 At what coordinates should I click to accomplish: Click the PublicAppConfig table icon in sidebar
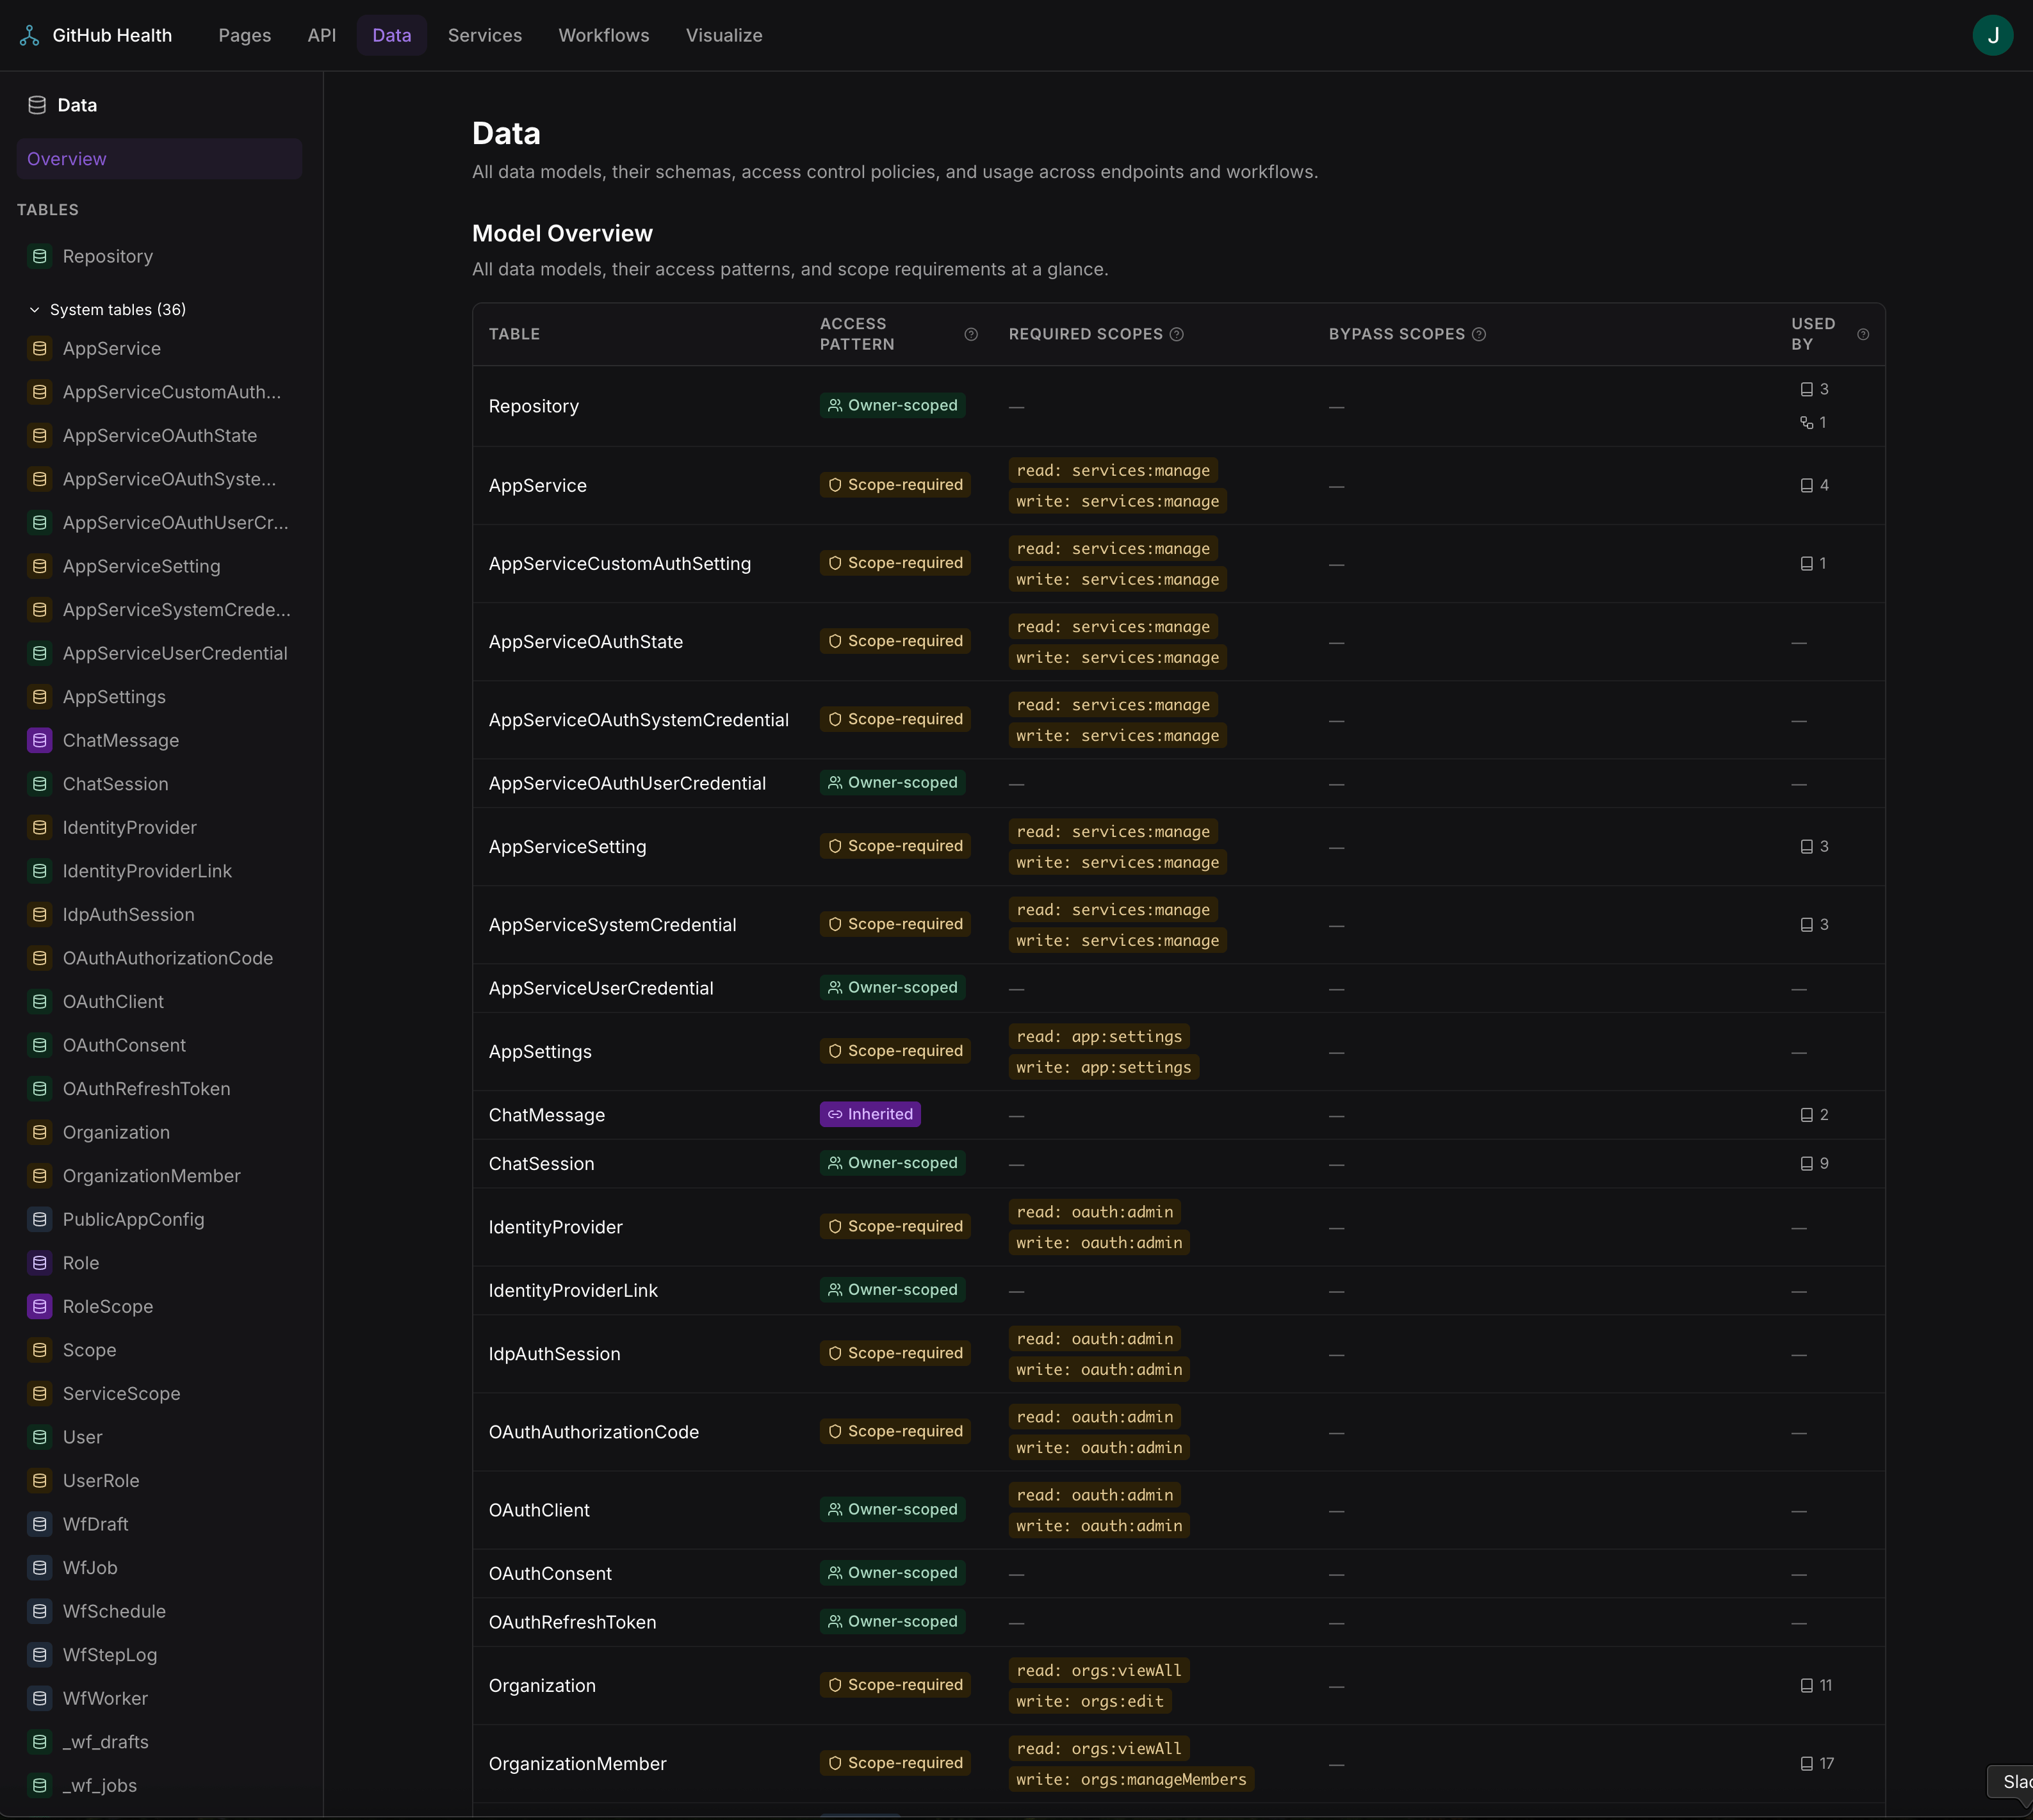pyautogui.click(x=40, y=1219)
